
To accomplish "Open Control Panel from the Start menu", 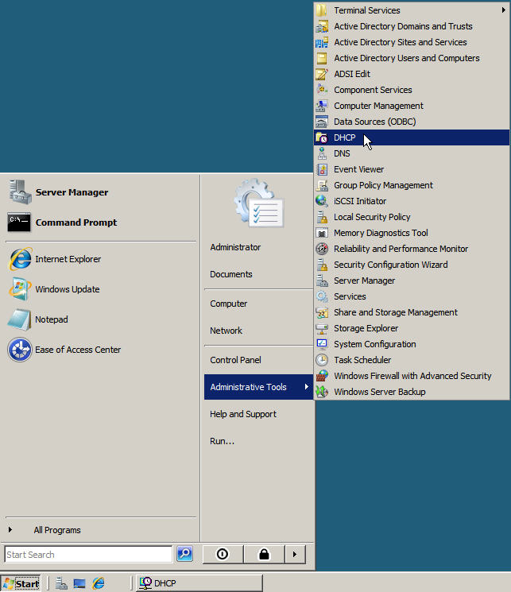I will tap(235, 360).
